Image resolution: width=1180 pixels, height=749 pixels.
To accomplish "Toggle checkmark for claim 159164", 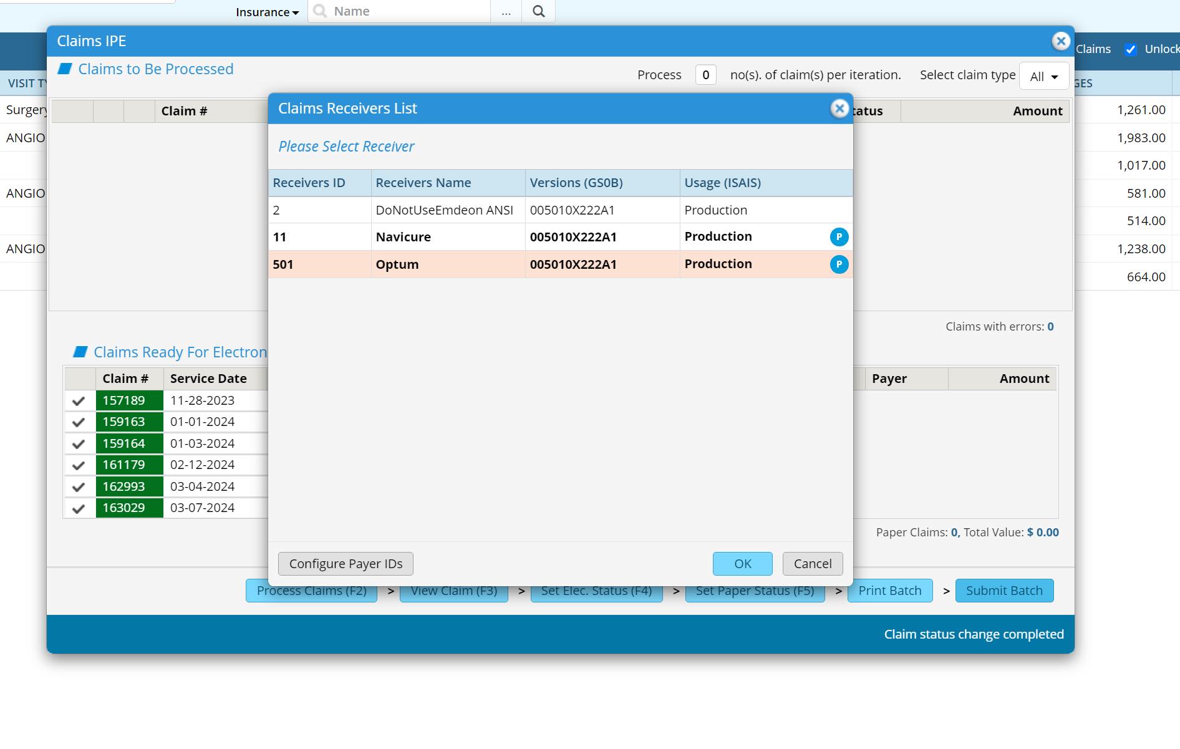I will [x=79, y=444].
